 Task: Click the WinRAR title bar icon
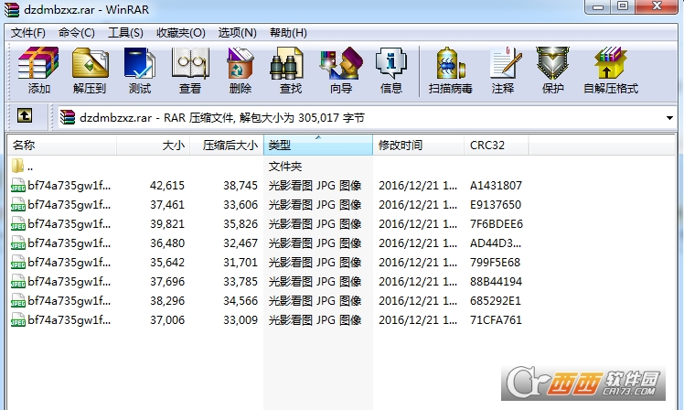click(x=12, y=9)
